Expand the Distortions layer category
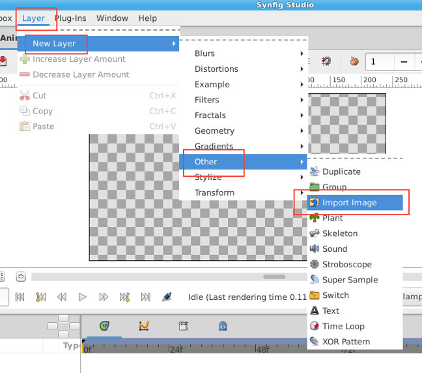The image size is (422, 373). click(x=243, y=68)
